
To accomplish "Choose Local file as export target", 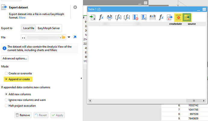I will (x=29, y=28).
